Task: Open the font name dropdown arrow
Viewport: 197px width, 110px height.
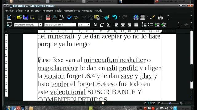Action: pyautogui.click(x=74, y=25)
